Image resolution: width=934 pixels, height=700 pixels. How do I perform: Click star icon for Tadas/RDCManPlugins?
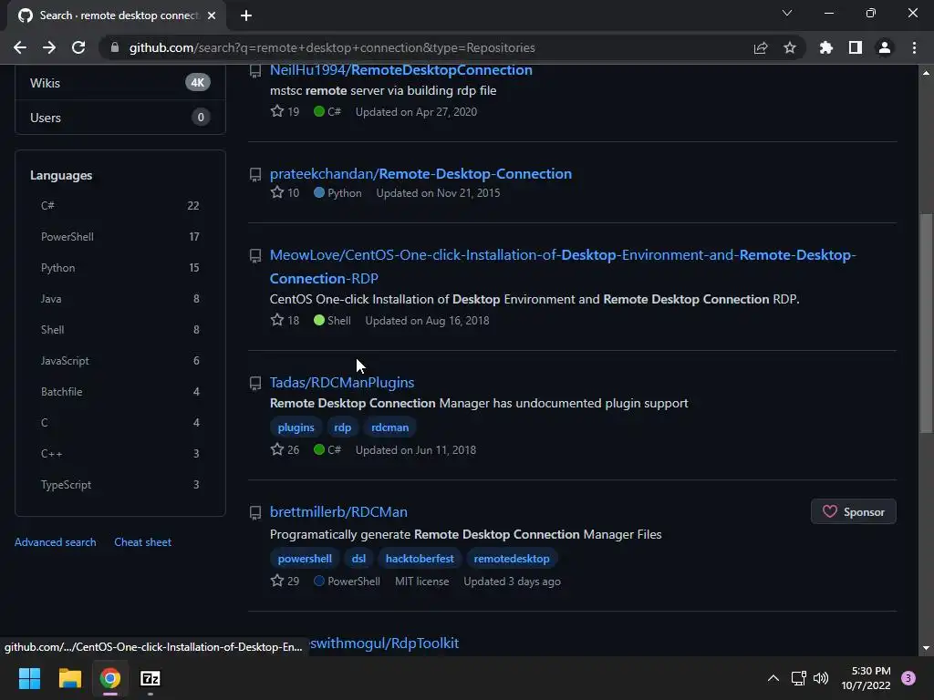[277, 449]
